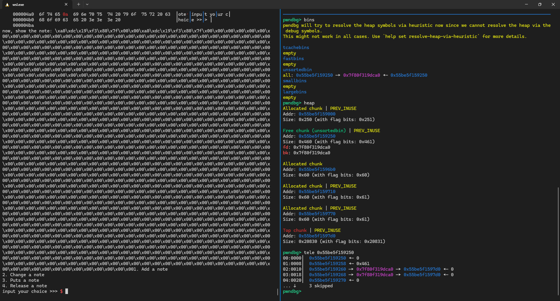Open the new tab profile dropdown

pos(87,4)
